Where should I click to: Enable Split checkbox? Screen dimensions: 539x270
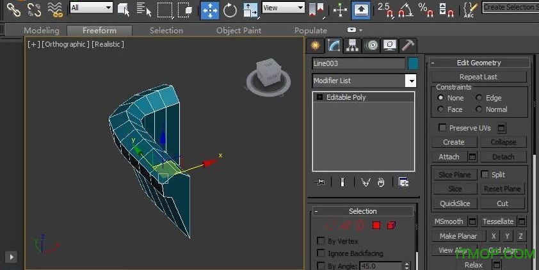pyautogui.click(x=485, y=175)
